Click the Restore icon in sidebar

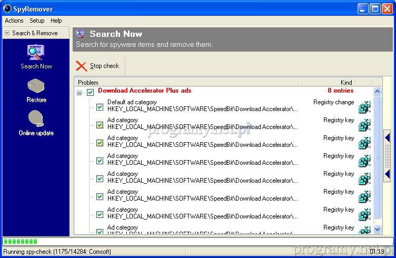[36, 86]
